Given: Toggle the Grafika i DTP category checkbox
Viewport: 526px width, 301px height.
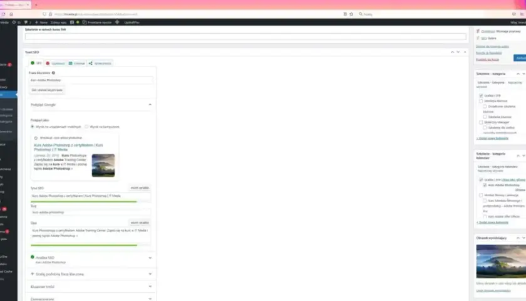Looking at the screenshot, I should coord(481,96).
